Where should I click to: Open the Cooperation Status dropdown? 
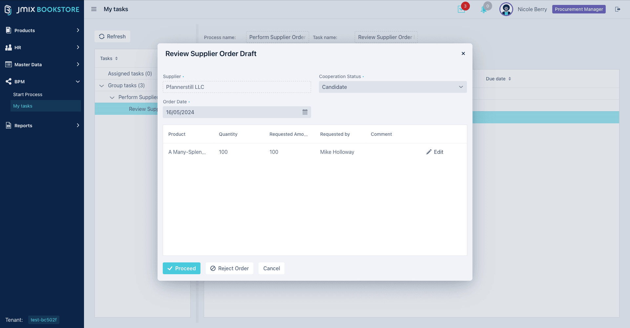coord(392,87)
